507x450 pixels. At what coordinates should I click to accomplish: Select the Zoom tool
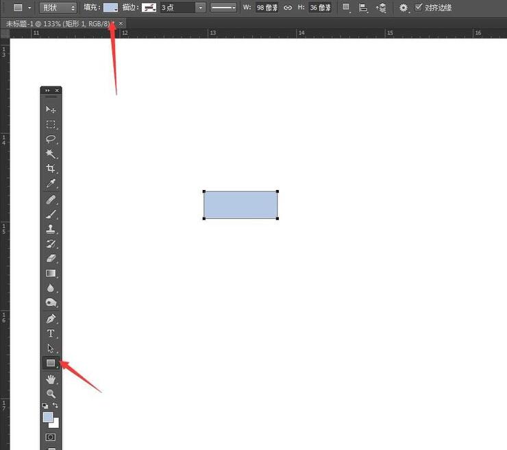tap(51, 394)
